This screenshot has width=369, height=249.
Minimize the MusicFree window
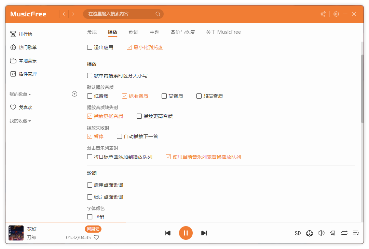(x=345, y=14)
